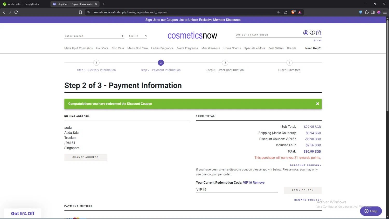Click the Log Out link
This screenshot has width=389, height=219.
coord(241,35)
